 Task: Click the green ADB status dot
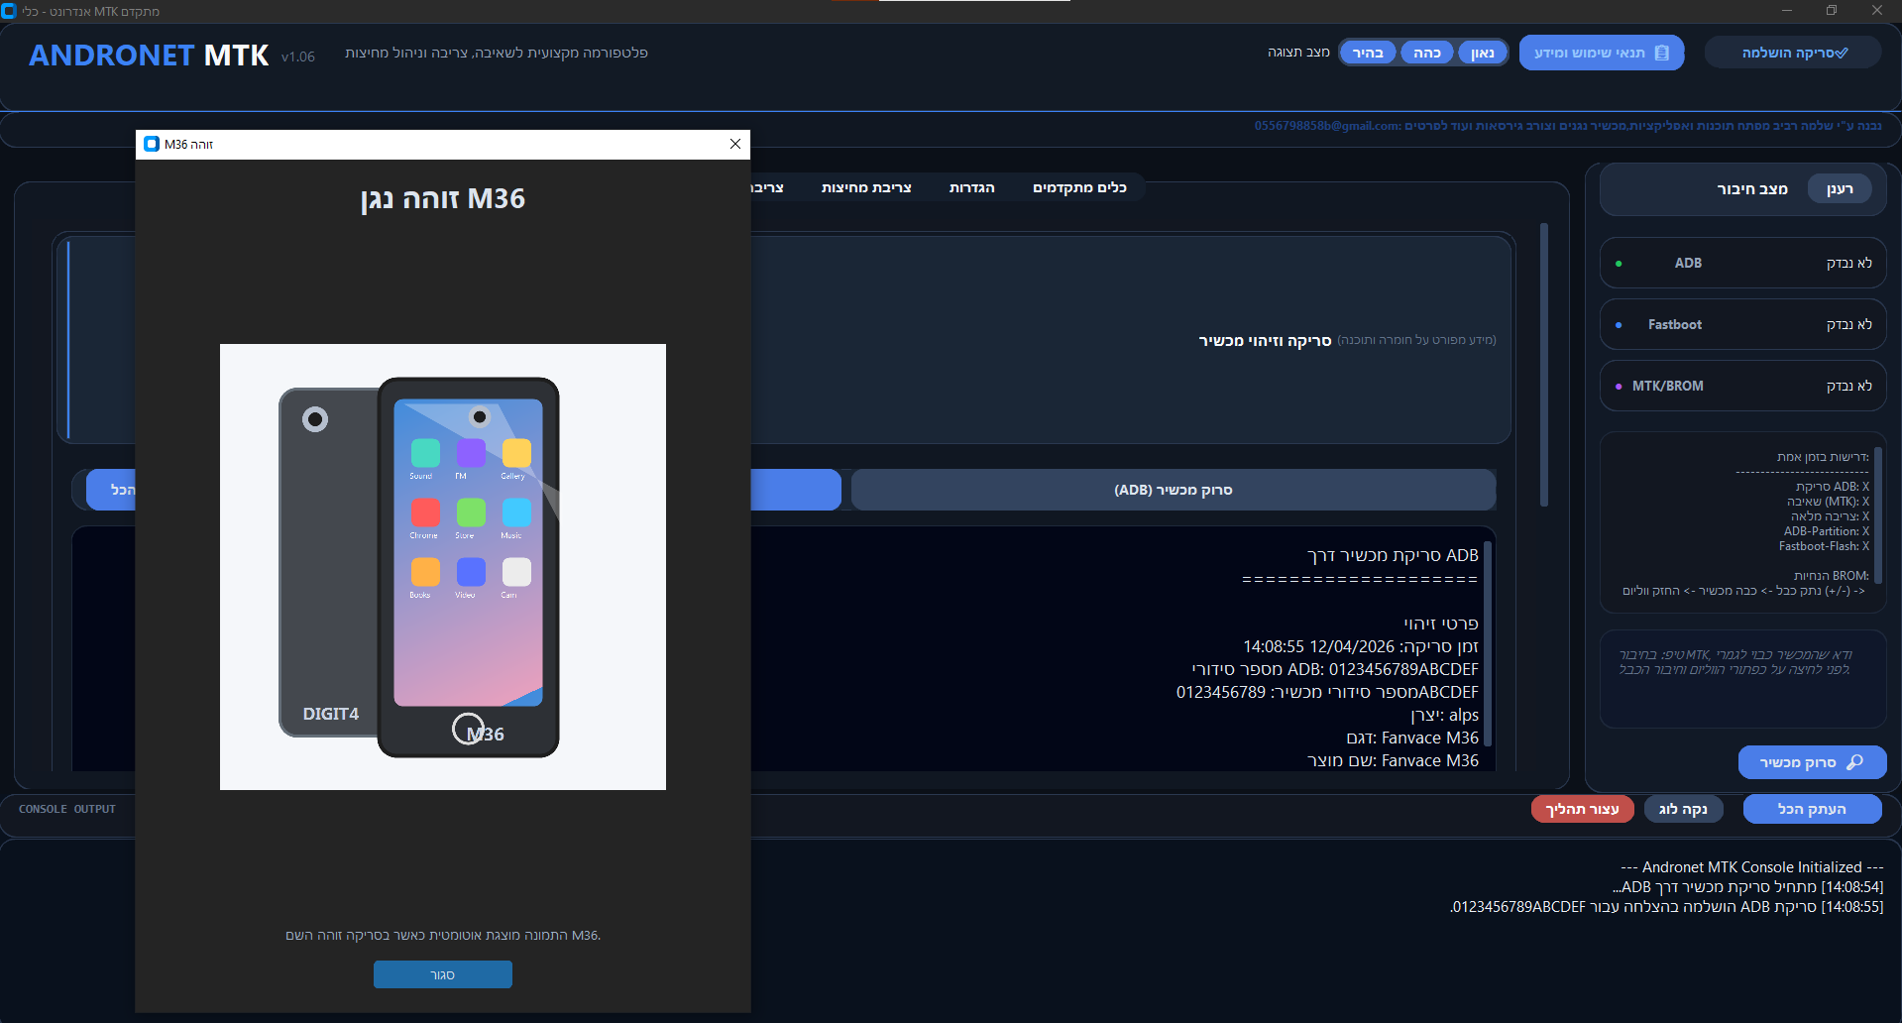(1619, 264)
